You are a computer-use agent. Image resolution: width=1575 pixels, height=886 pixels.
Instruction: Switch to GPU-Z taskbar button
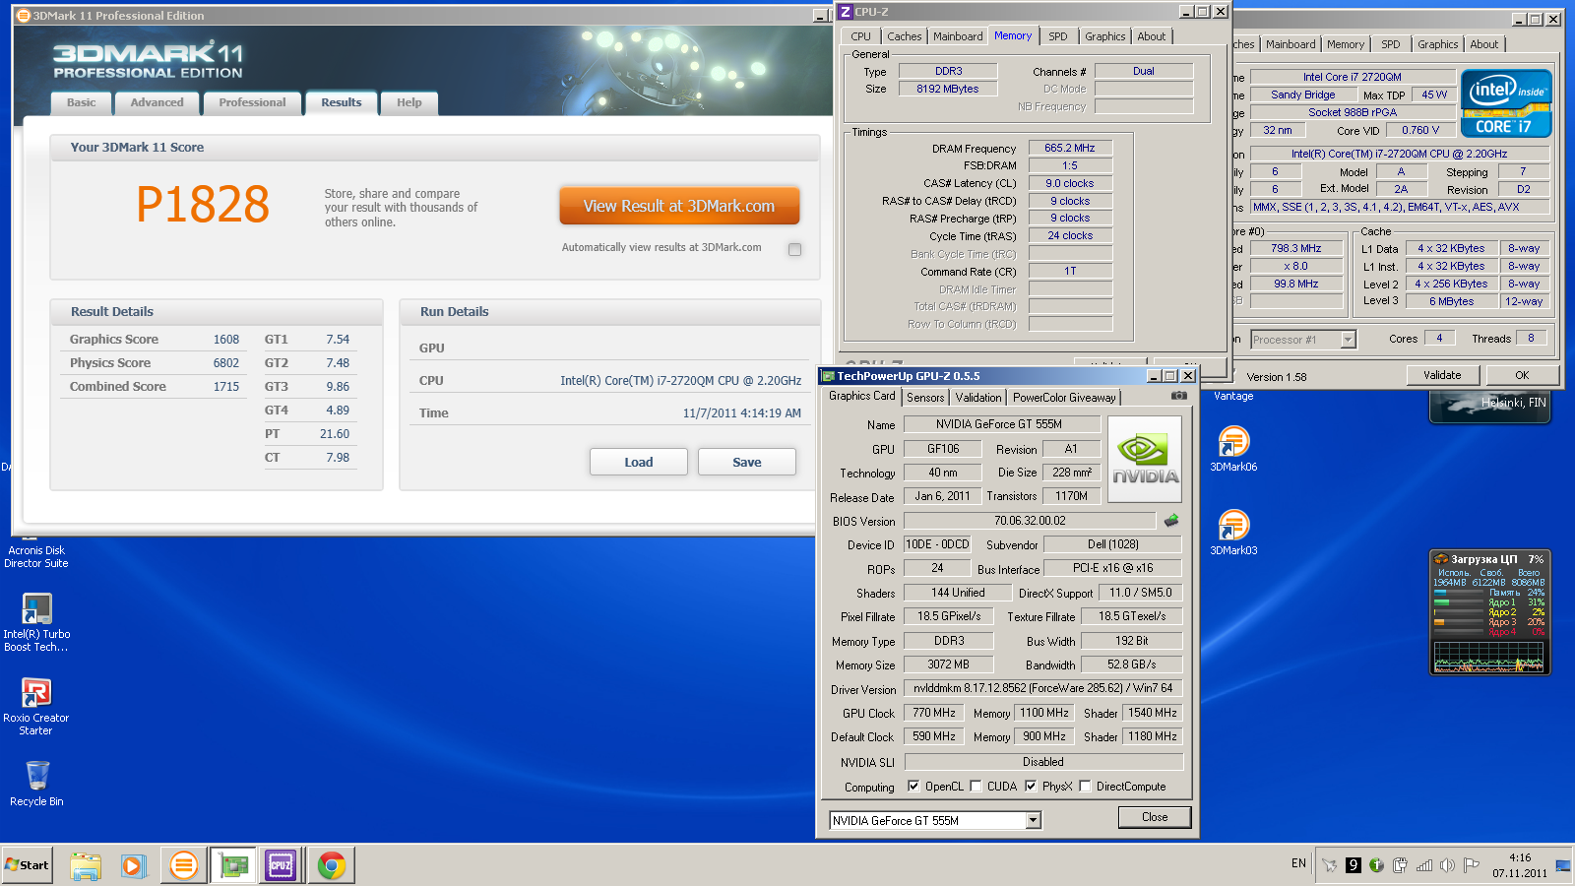[x=233, y=865]
